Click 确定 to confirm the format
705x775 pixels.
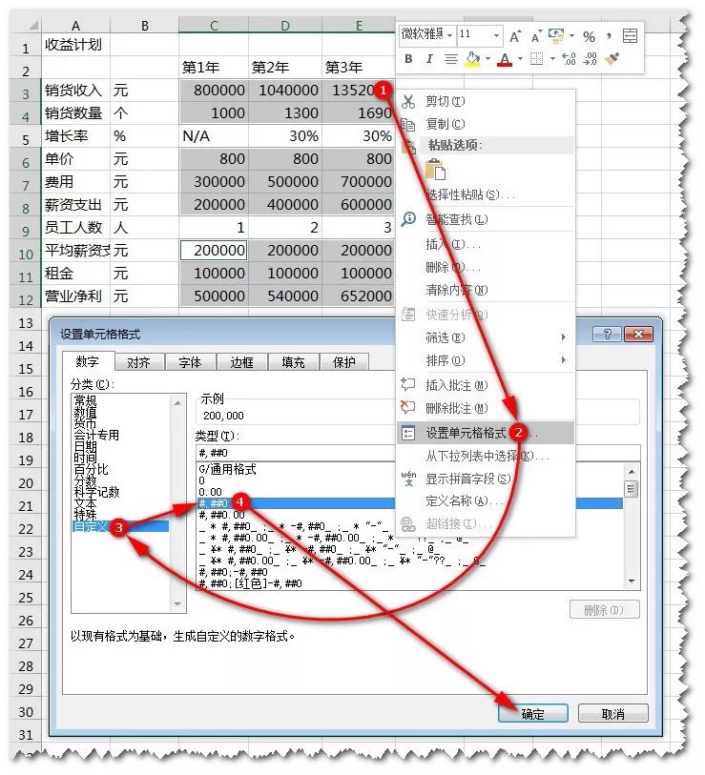point(533,714)
